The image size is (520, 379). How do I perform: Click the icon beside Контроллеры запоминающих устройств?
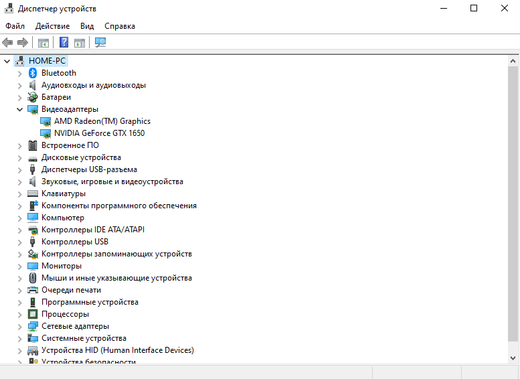pyautogui.click(x=33, y=254)
